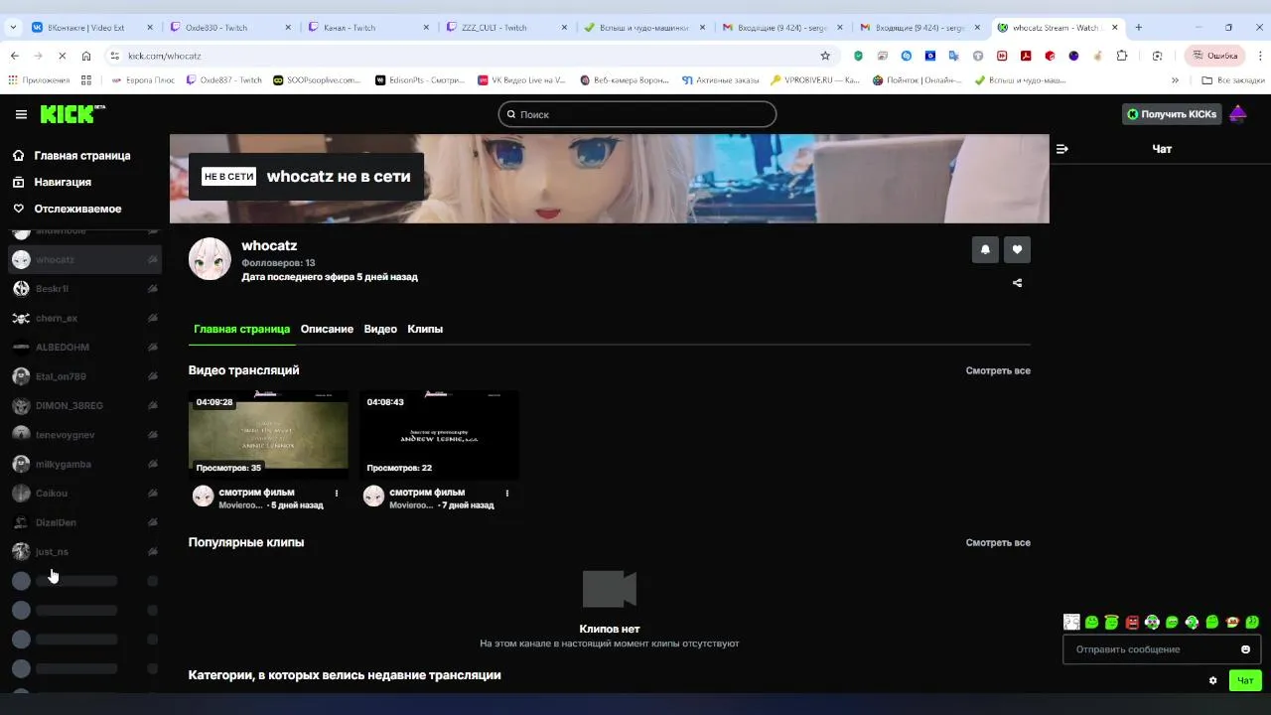Switch to the Видео tab
The height and width of the screenshot is (715, 1271).
pyautogui.click(x=380, y=329)
